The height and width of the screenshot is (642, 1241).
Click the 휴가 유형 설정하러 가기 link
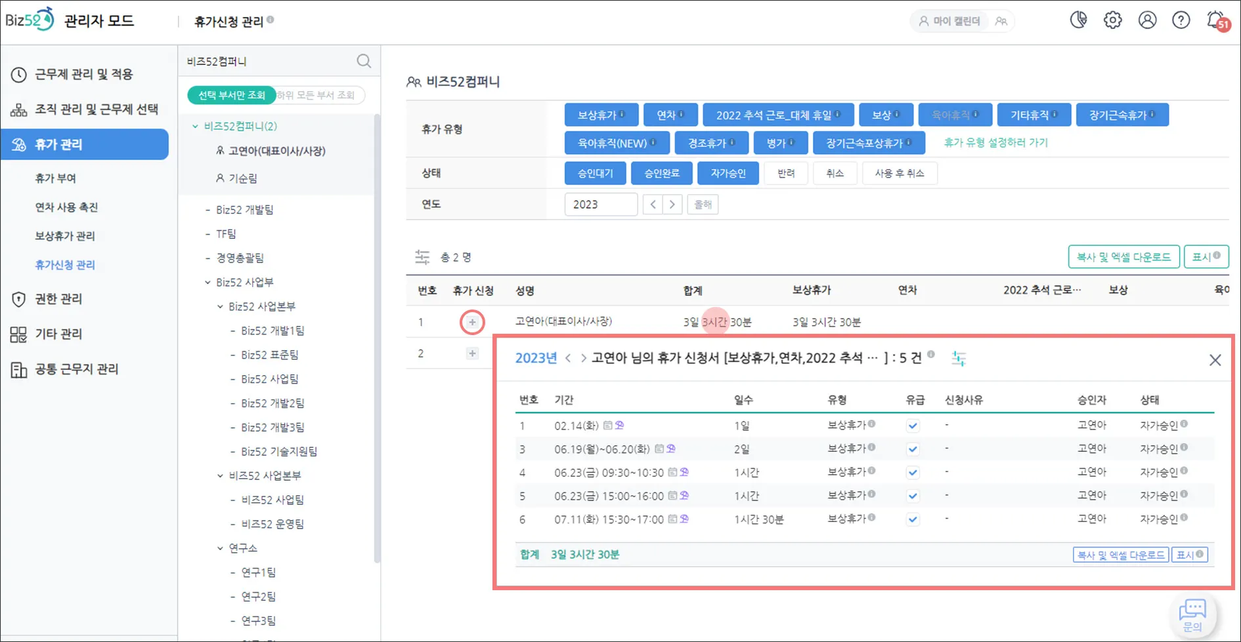tap(995, 142)
